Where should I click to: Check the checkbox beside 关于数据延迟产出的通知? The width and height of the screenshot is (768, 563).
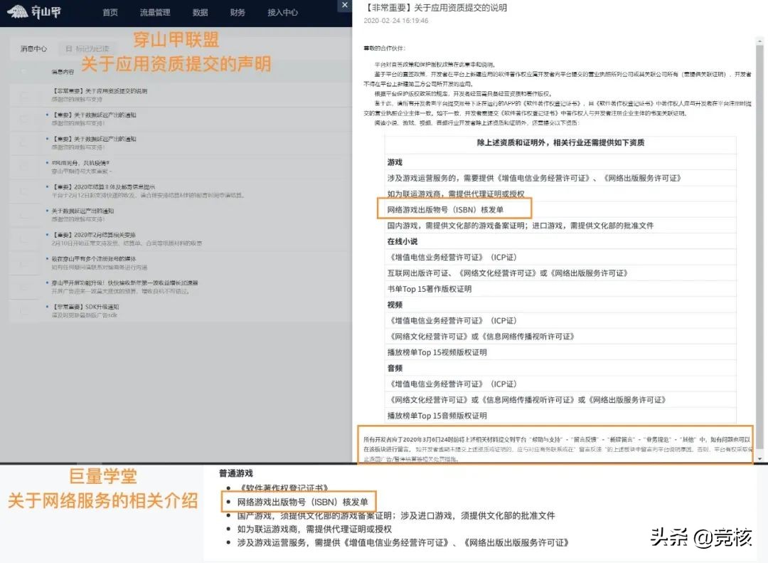coord(25,214)
